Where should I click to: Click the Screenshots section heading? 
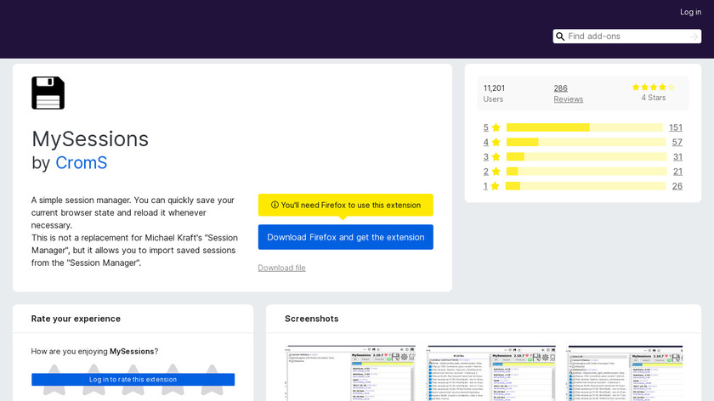click(311, 319)
